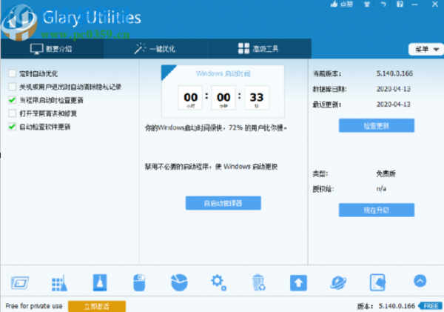The height and width of the screenshot is (312, 444).
Task: Open the uninstall manager recycle bin icon
Action: [258, 282]
